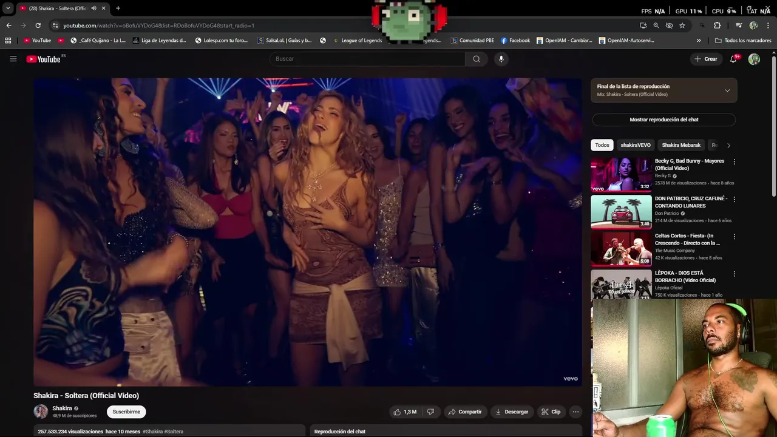Open the Facebook bookmark
The width and height of the screenshot is (777, 437).
click(515, 41)
